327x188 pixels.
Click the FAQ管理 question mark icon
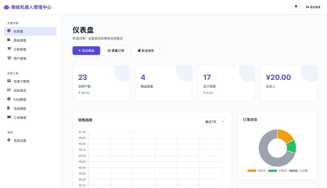tap(9, 99)
